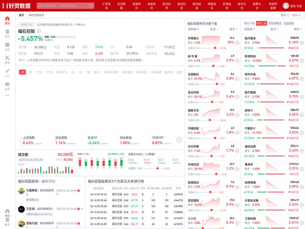
Task: Add 新华都 with its plus icon
Action: [237, 61]
